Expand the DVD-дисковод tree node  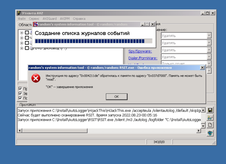[21, 48]
